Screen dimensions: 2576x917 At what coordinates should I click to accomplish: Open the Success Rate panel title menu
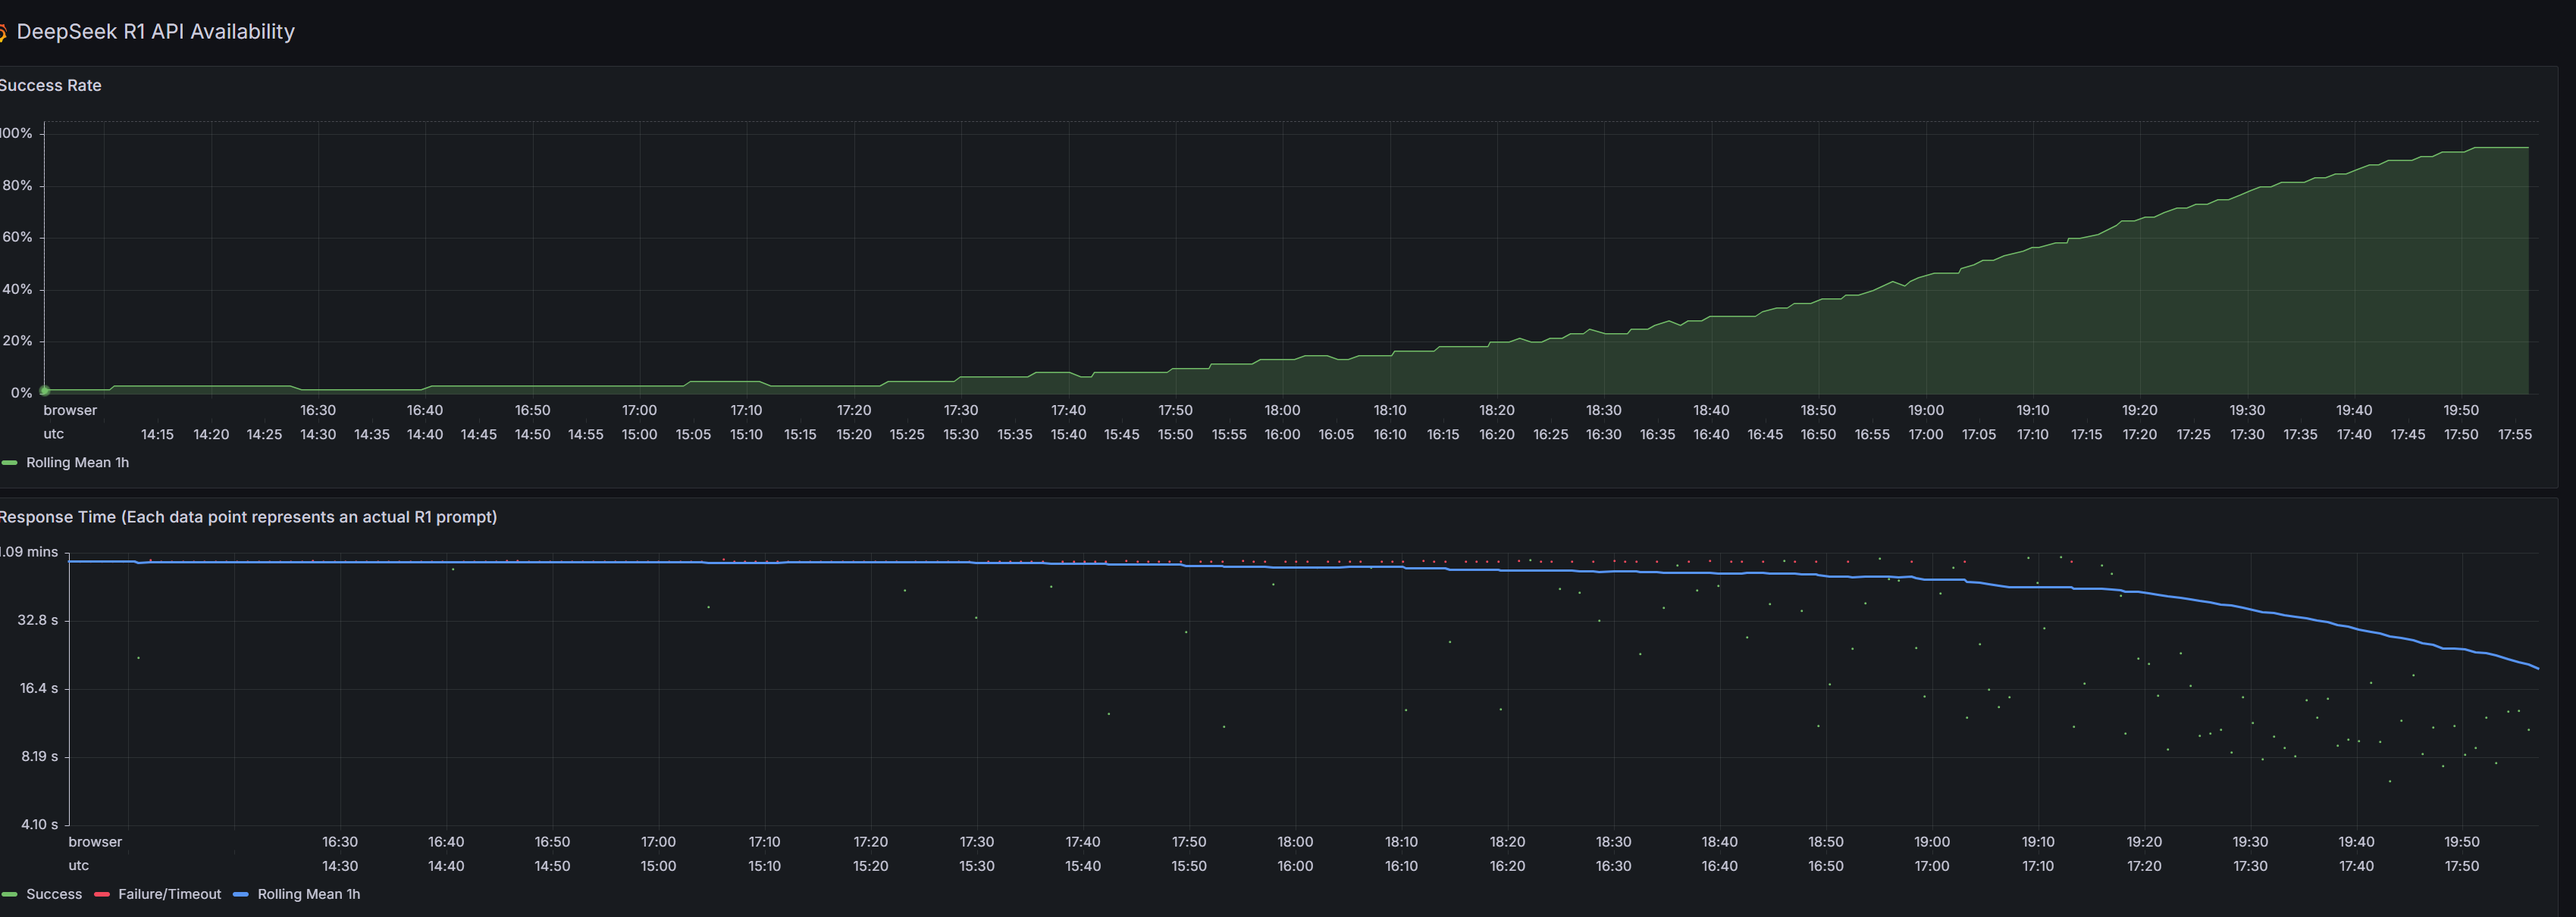coord(50,86)
